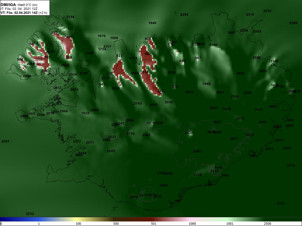
Task: Select the 'IT: Fös. 02. 04. 2021 12Z' line
Action: [19, 9]
